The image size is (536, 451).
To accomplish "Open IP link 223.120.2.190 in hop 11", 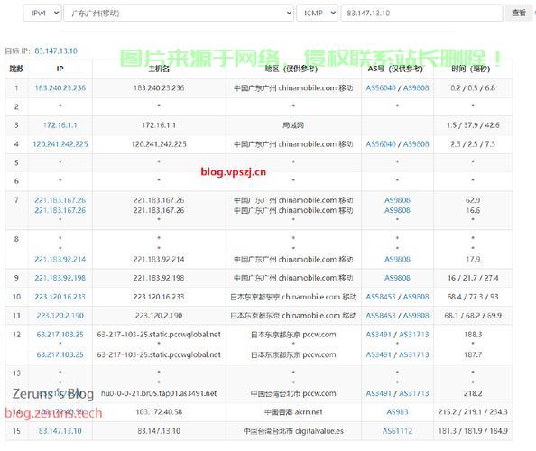I will [60, 316].
